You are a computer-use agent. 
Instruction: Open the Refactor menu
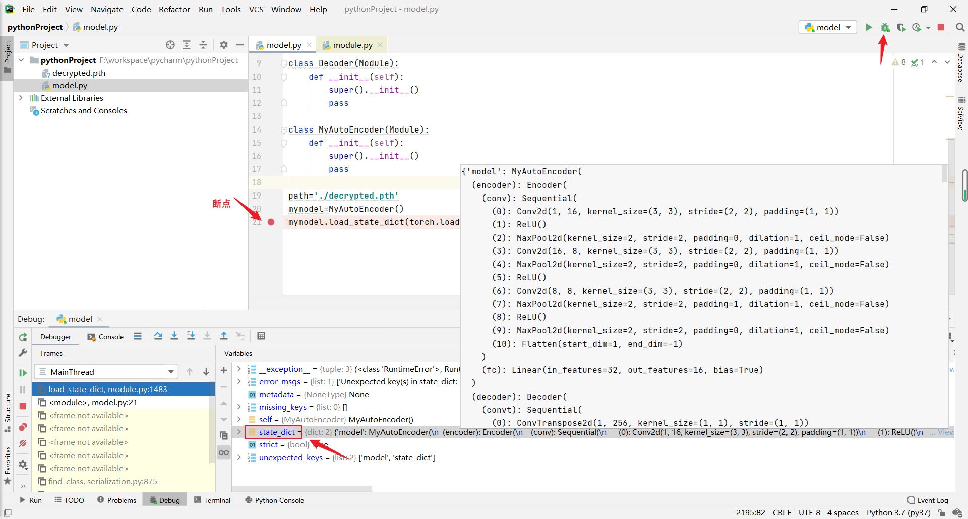pyautogui.click(x=174, y=9)
